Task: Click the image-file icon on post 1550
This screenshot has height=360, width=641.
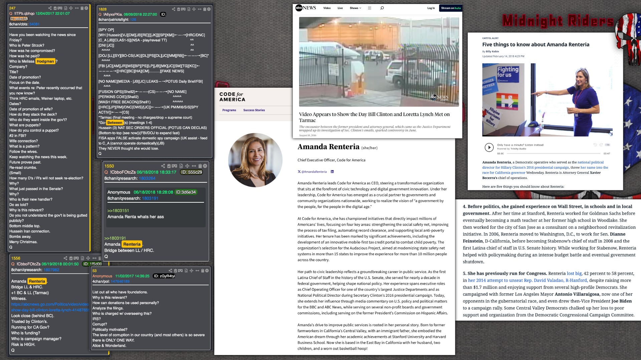Action: point(181,166)
